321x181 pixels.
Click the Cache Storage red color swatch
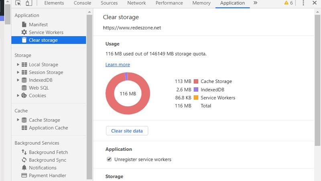click(x=196, y=81)
